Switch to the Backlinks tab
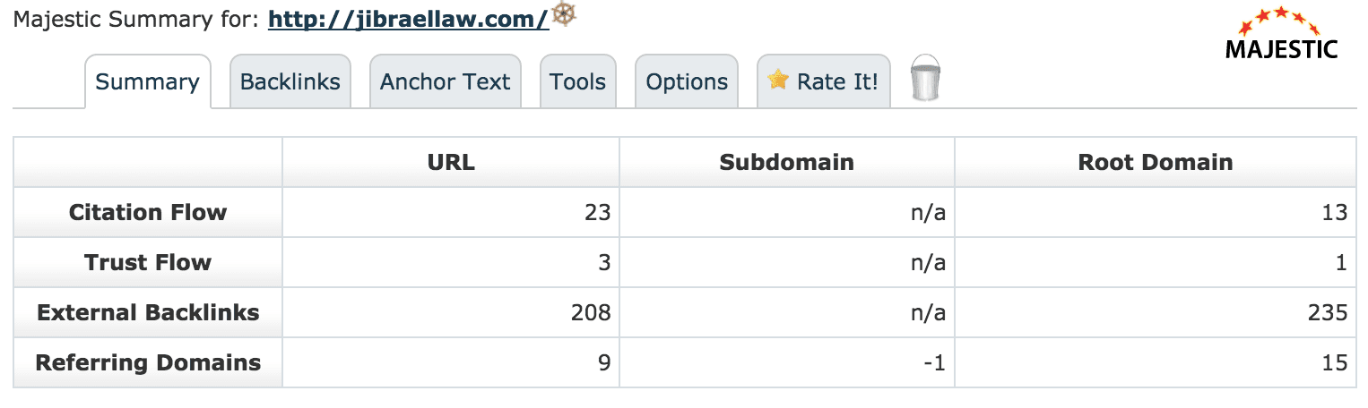The height and width of the screenshot is (408, 1368). point(290,82)
